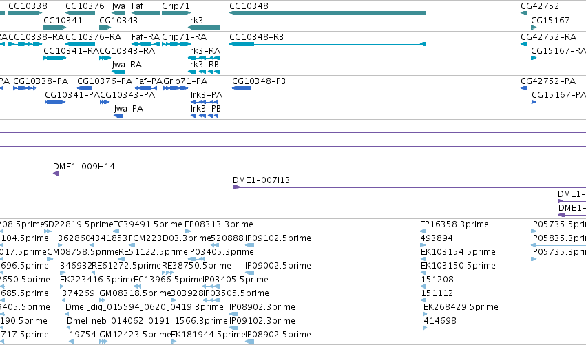
Task: Select the Irk3-RB transcript label
Action: click(x=203, y=65)
